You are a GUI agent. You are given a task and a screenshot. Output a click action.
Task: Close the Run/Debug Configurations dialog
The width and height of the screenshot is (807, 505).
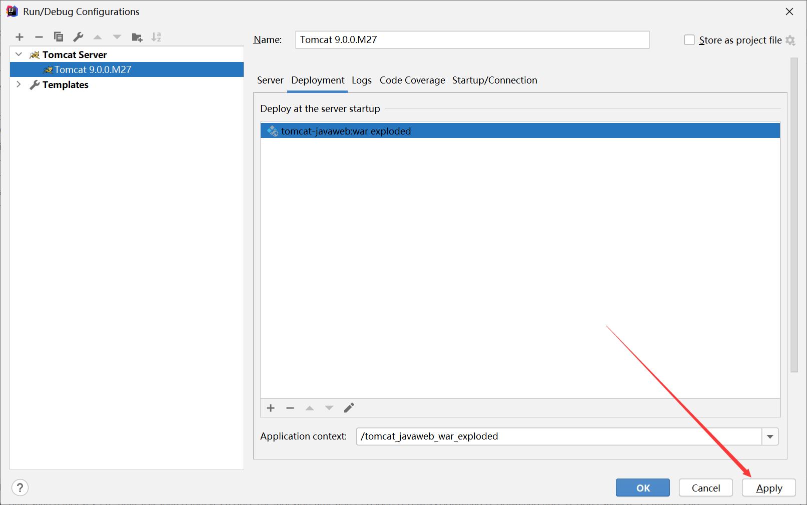pyautogui.click(x=789, y=11)
